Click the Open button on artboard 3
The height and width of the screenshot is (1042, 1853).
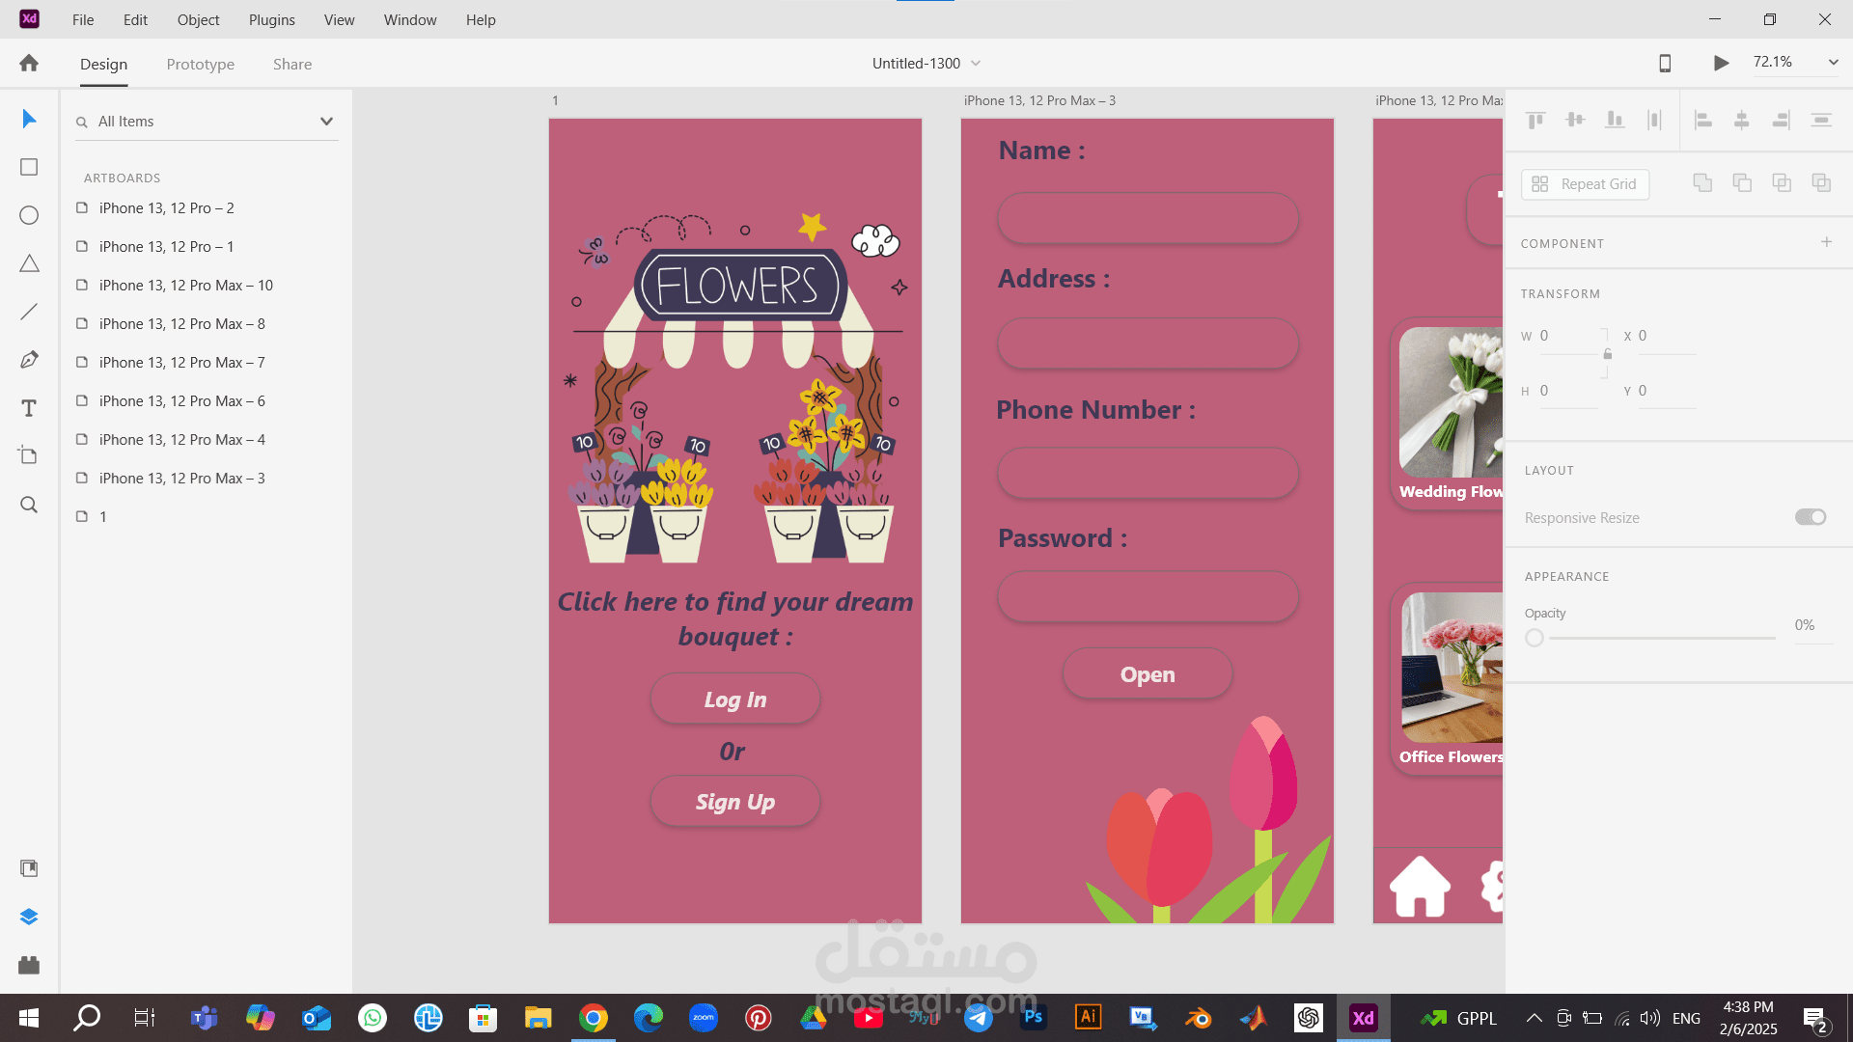(1148, 674)
